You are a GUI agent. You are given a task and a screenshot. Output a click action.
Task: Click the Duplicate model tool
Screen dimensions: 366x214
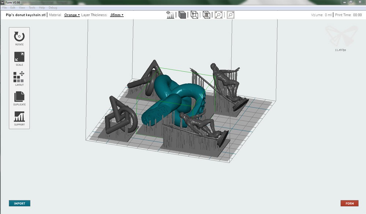tap(19, 97)
